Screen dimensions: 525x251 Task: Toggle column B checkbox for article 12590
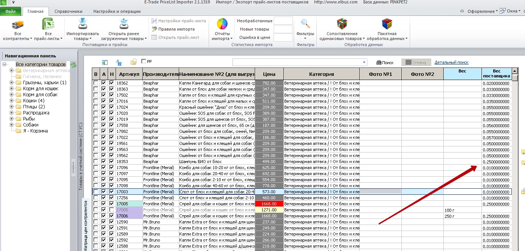pos(96,222)
